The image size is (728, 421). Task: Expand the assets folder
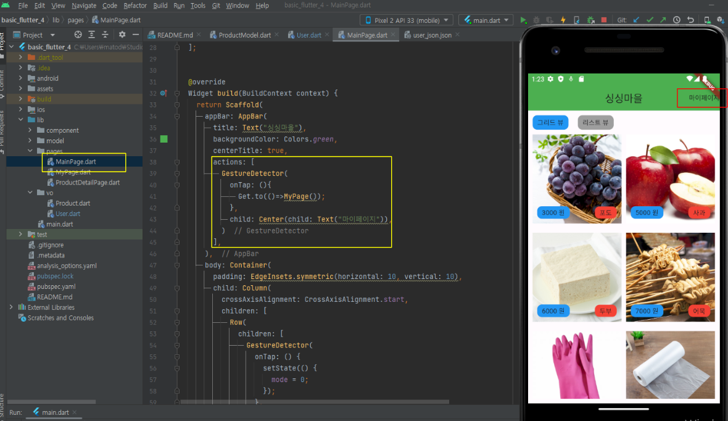click(20, 88)
